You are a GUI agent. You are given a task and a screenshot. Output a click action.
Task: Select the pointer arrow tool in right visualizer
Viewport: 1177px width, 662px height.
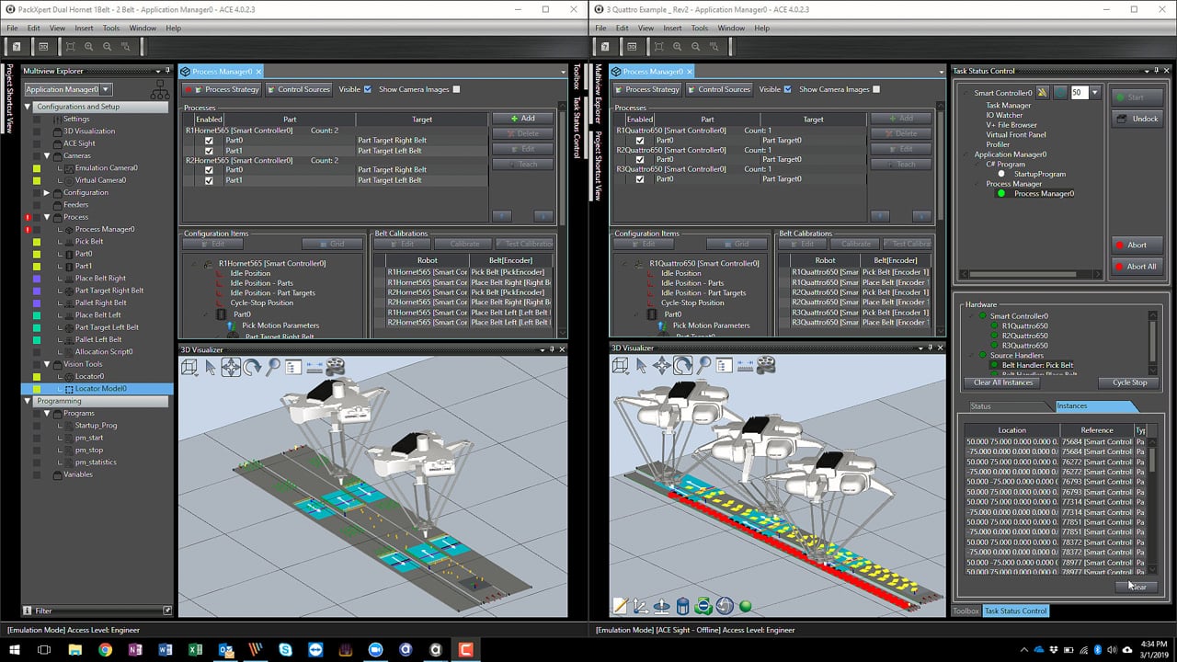[x=643, y=366]
